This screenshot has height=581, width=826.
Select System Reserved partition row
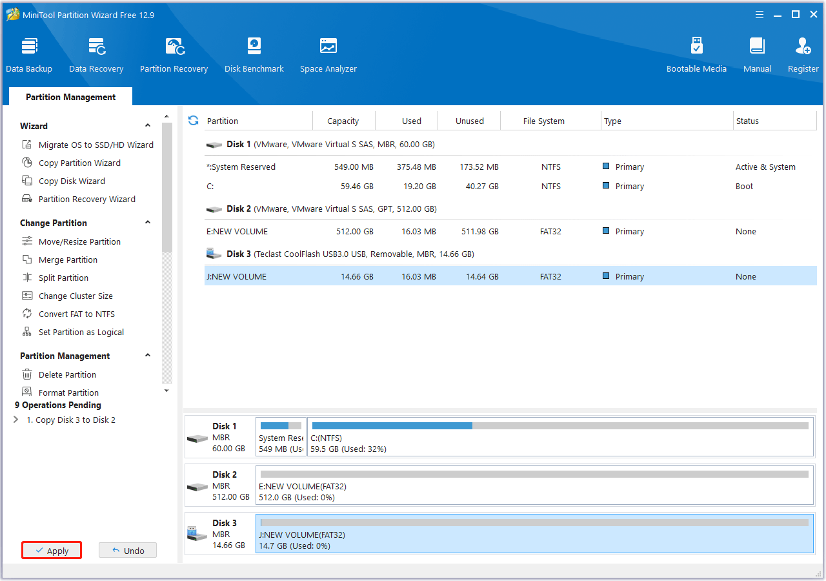pos(510,167)
